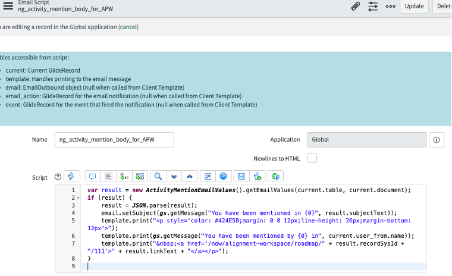This screenshot has width=452, height=276.
Task: Click the Name input field
Action: [x=114, y=140]
